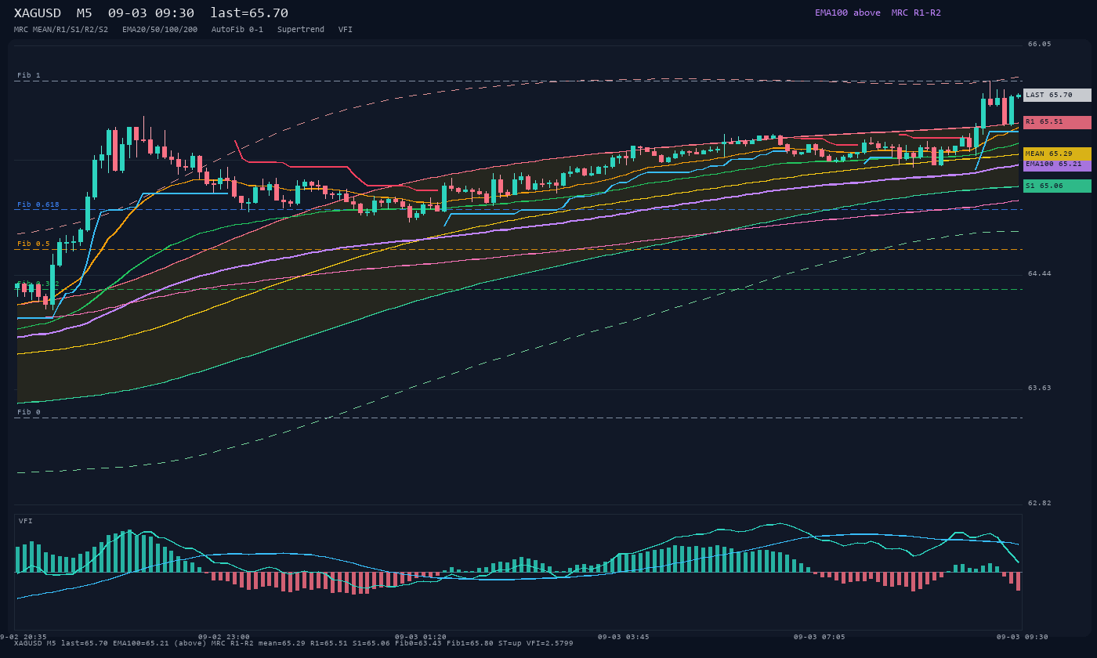Click the 63.63 price axis value

(1040, 389)
